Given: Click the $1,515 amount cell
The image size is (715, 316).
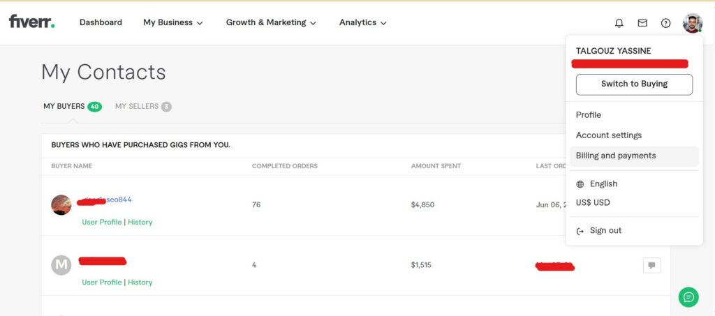Looking at the screenshot, I should 421,265.
